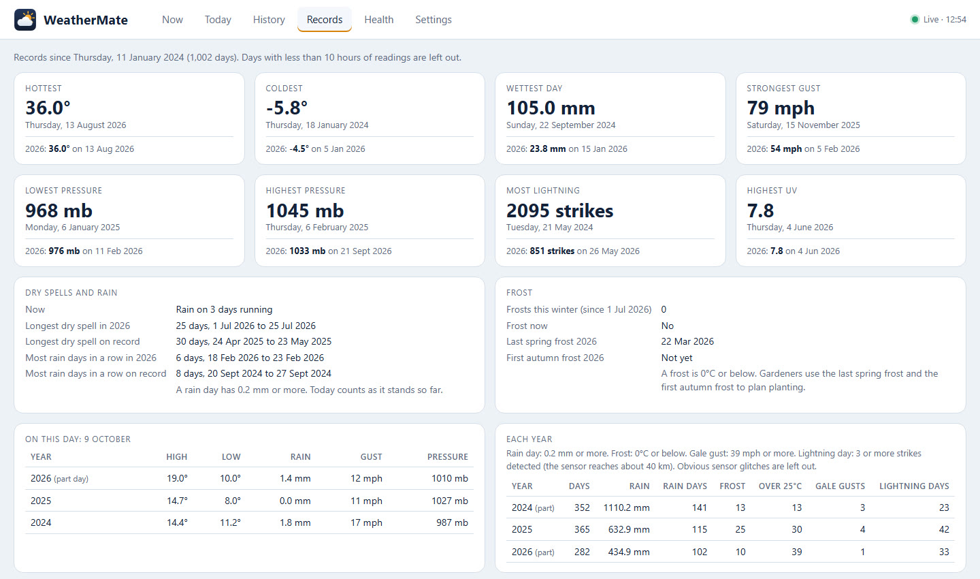This screenshot has height=579, width=980.
Task: Click the wettest day value 105.0 mm
Action: click(551, 108)
